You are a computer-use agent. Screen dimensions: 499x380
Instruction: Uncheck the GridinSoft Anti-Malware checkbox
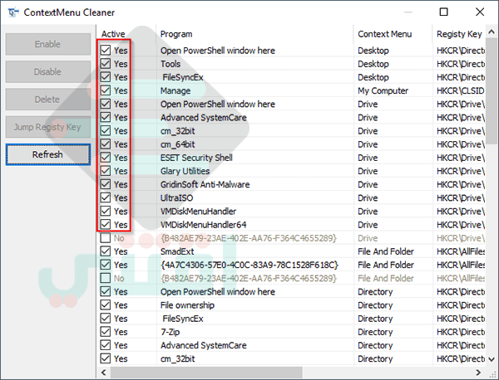click(x=106, y=184)
